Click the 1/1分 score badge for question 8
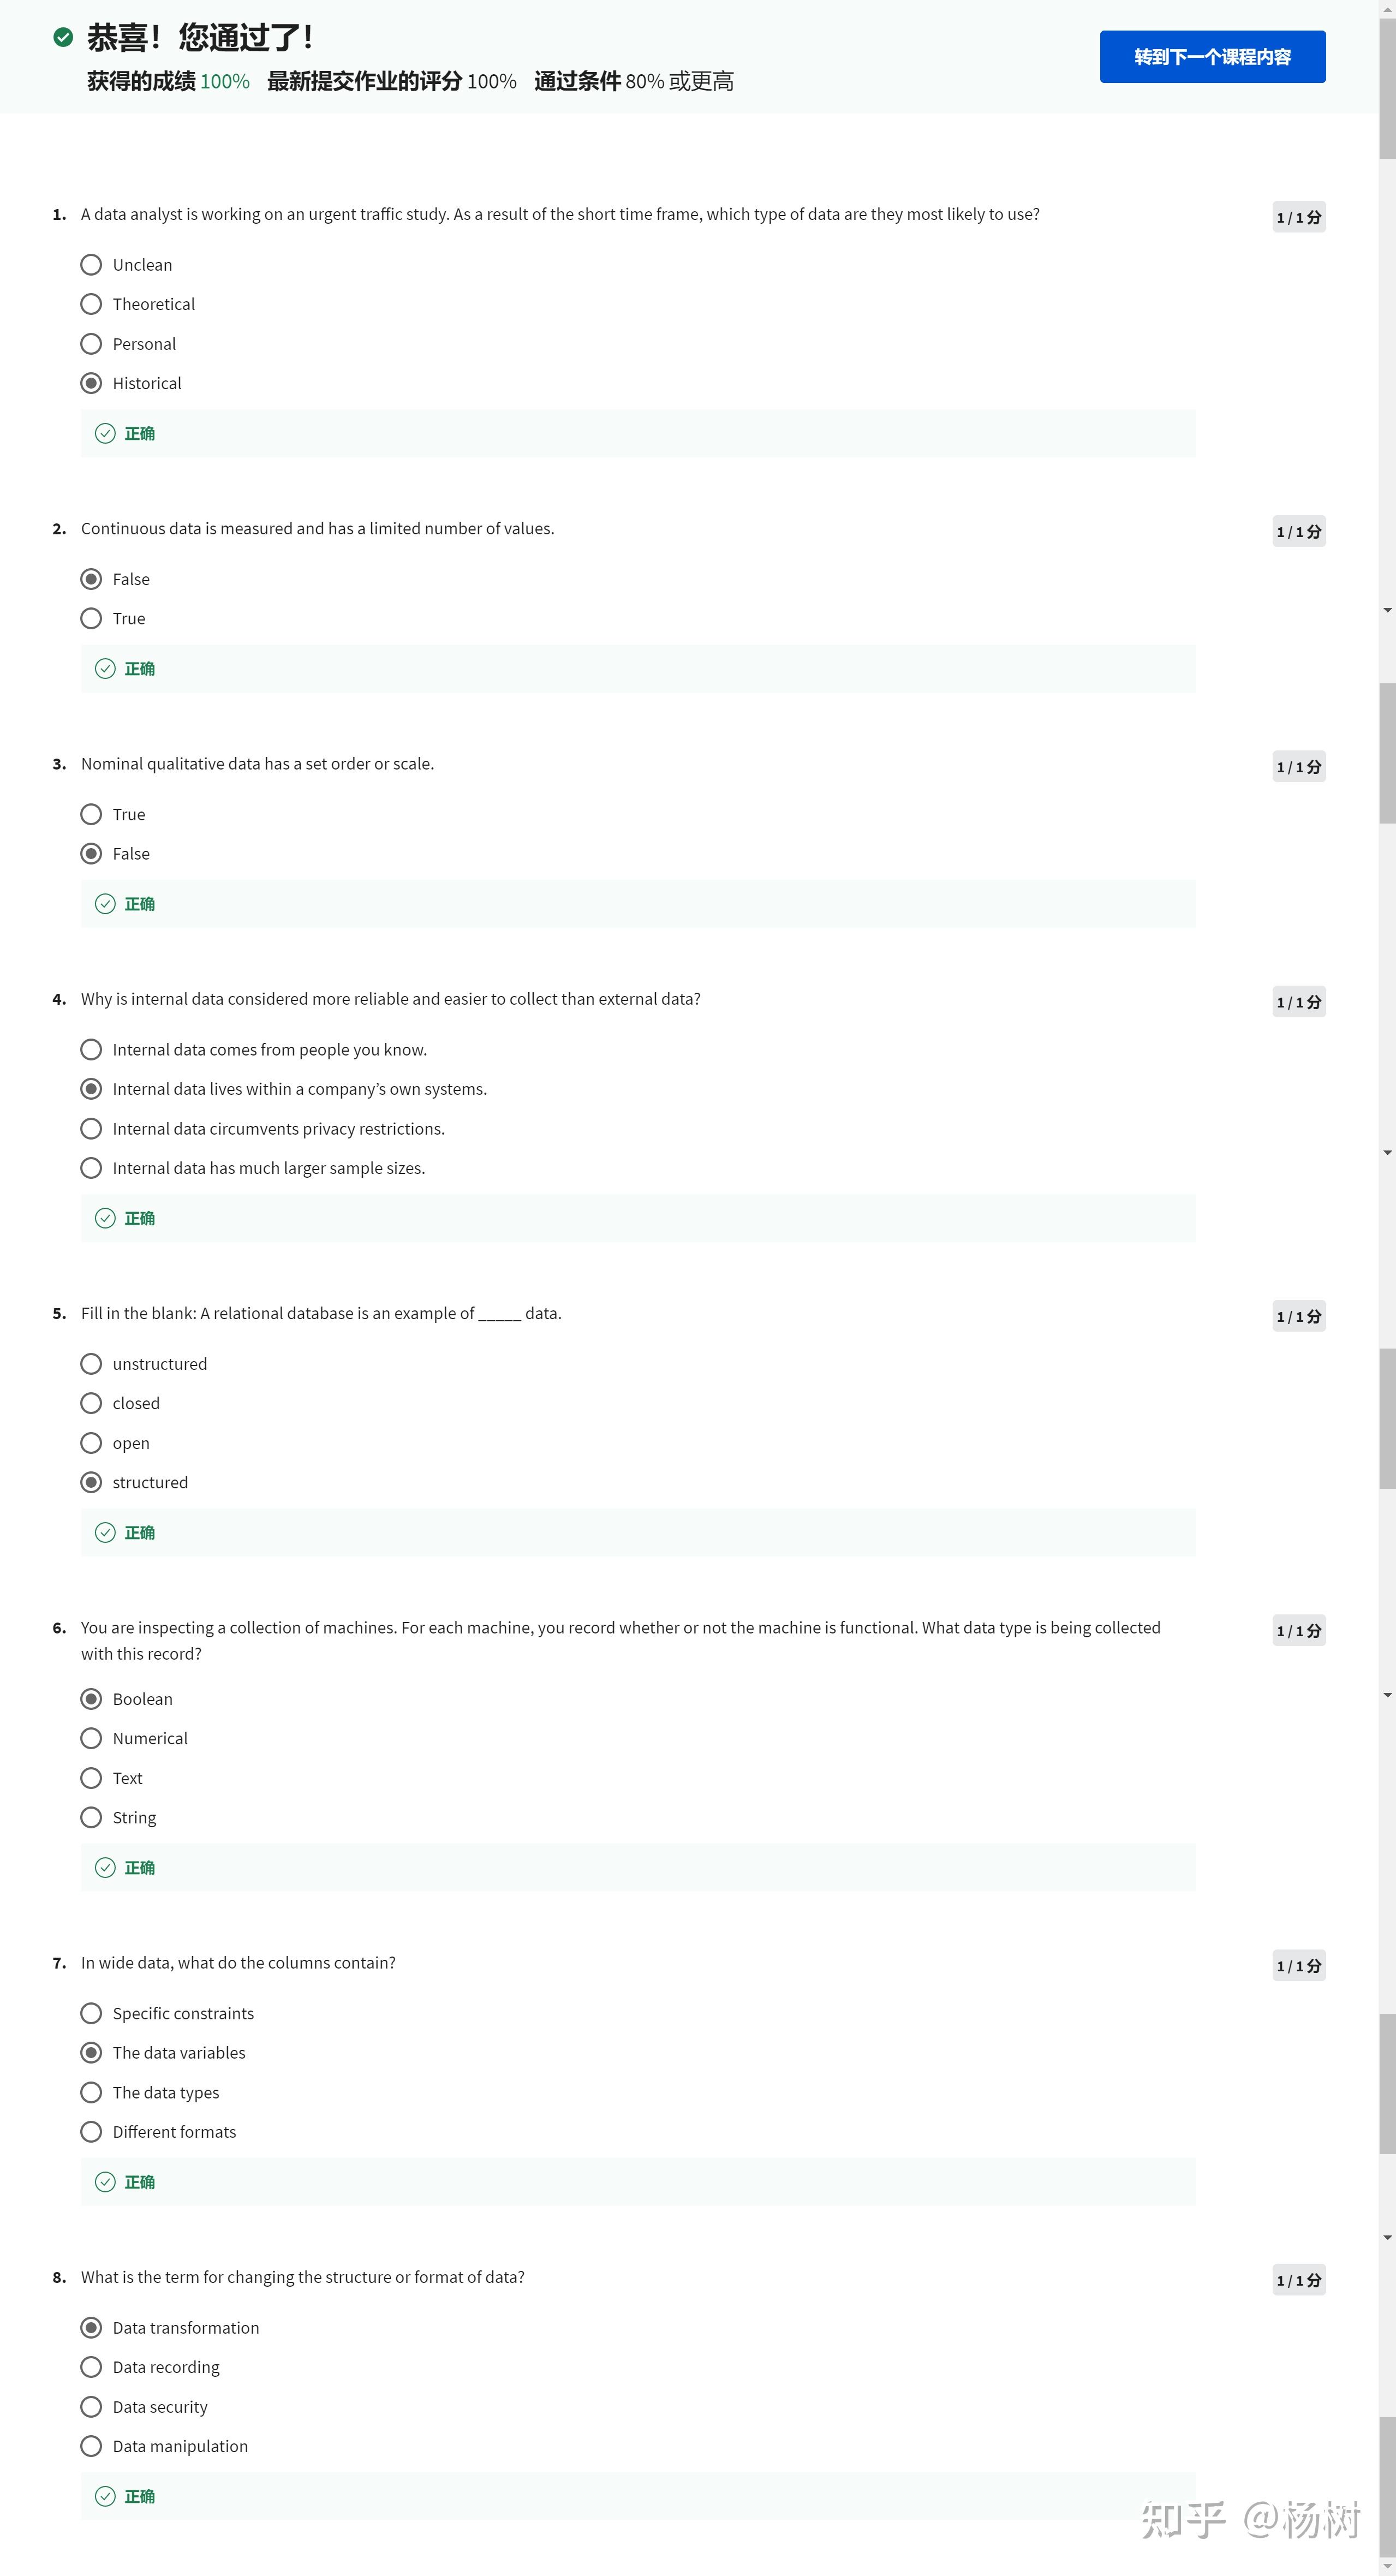Screen dimensions: 1396x2576 pos(1298,2280)
